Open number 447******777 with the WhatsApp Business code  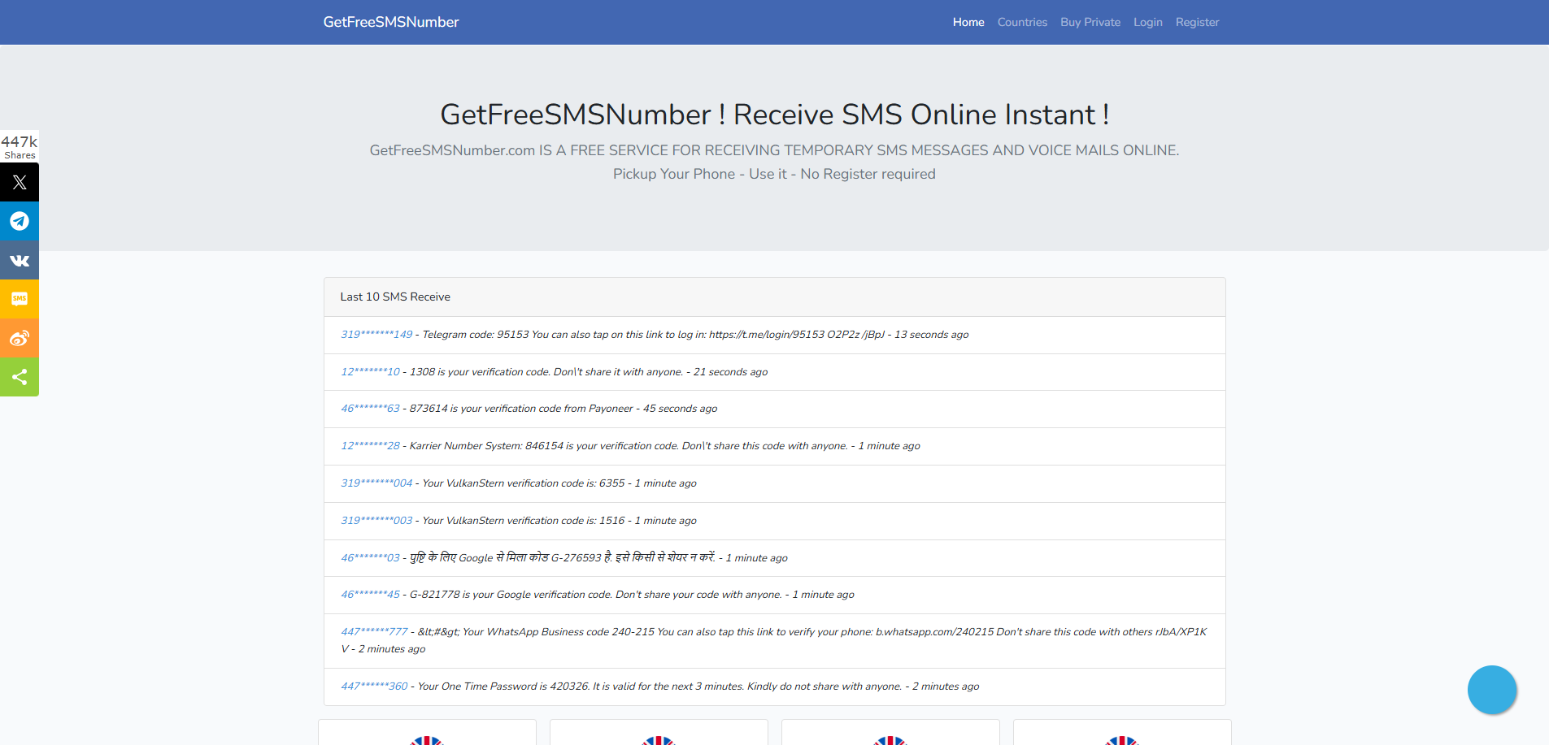coord(374,631)
